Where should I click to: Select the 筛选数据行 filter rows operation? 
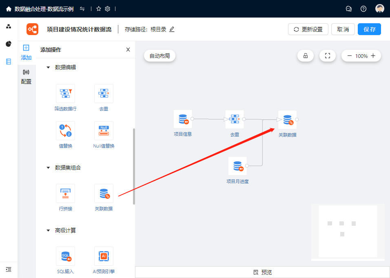65,94
